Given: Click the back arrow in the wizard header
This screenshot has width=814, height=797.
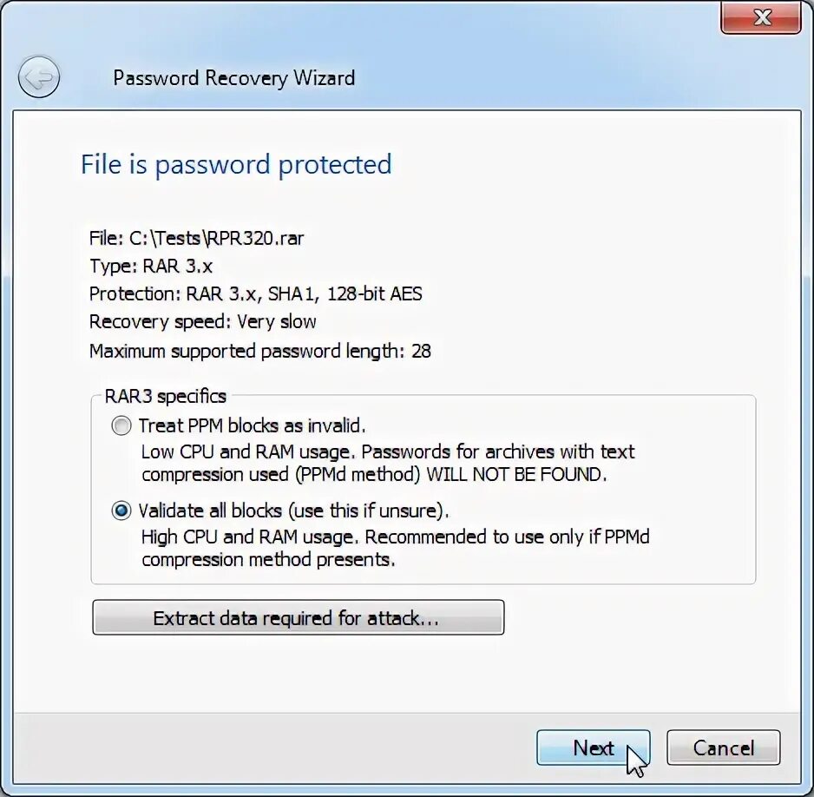Looking at the screenshot, I should click(39, 78).
